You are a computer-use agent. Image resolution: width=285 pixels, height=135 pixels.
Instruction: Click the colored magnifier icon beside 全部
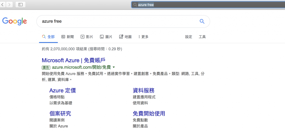tap(44, 37)
